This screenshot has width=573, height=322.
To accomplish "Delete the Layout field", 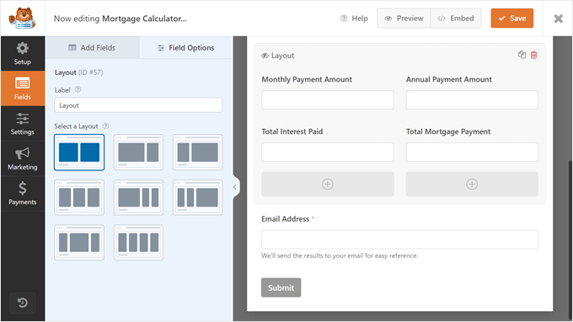I will [534, 55].
